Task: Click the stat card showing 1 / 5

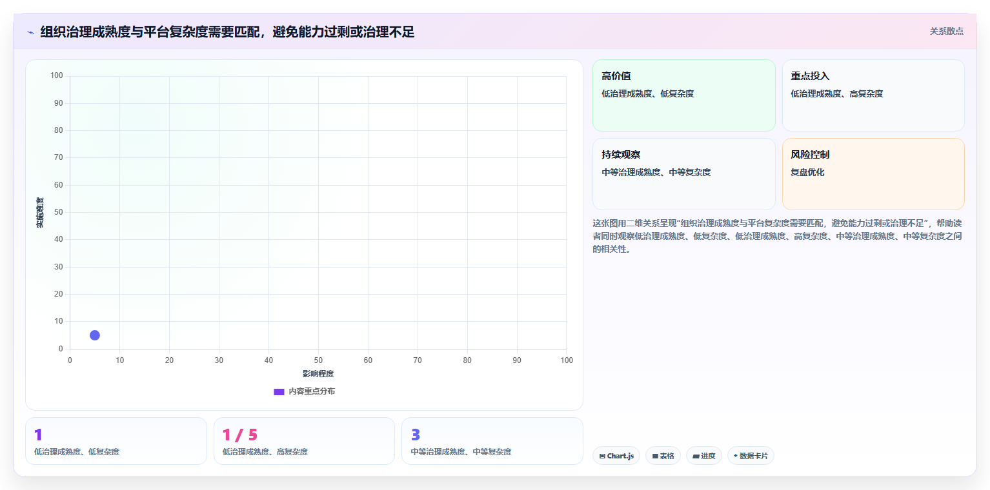Action: [x=304, y=441]
